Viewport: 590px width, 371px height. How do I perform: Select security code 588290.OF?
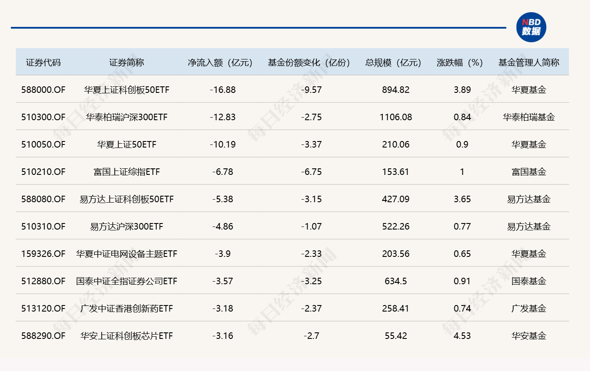(x=43, y=336)
